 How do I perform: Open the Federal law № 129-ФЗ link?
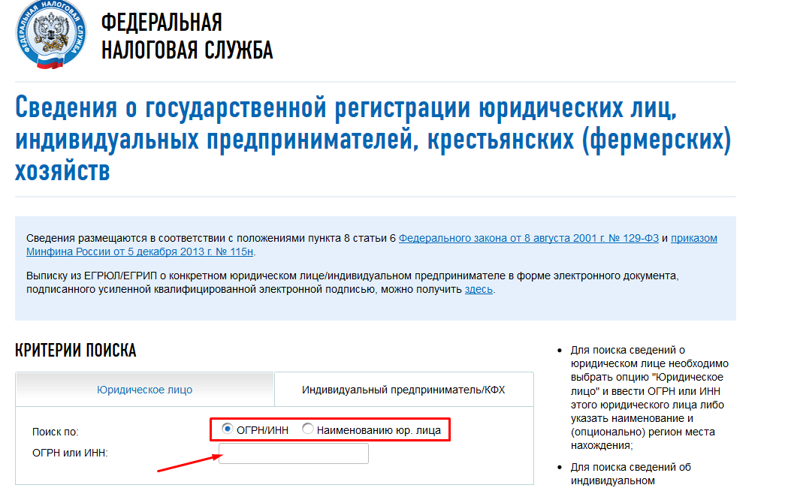528,238
